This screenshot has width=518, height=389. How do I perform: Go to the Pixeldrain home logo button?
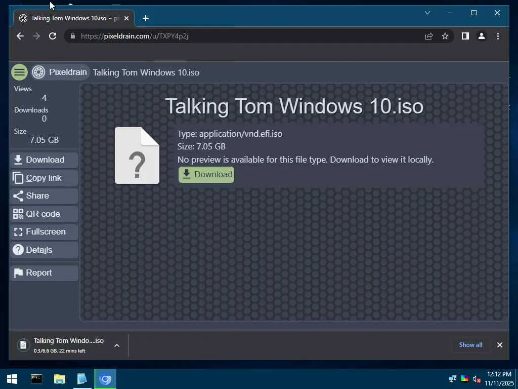60,72
